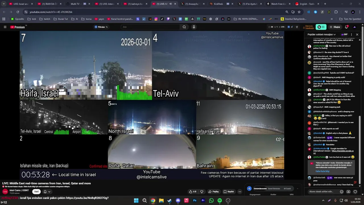Show hidden system tray icons

tap(323, 200)
